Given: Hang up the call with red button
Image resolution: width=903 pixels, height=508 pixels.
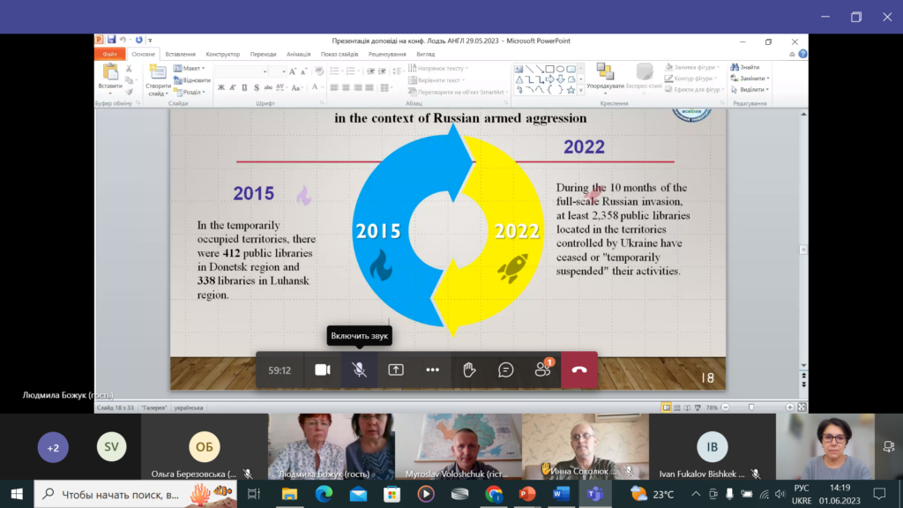Looking at the screenshot, I should point(579,370).
